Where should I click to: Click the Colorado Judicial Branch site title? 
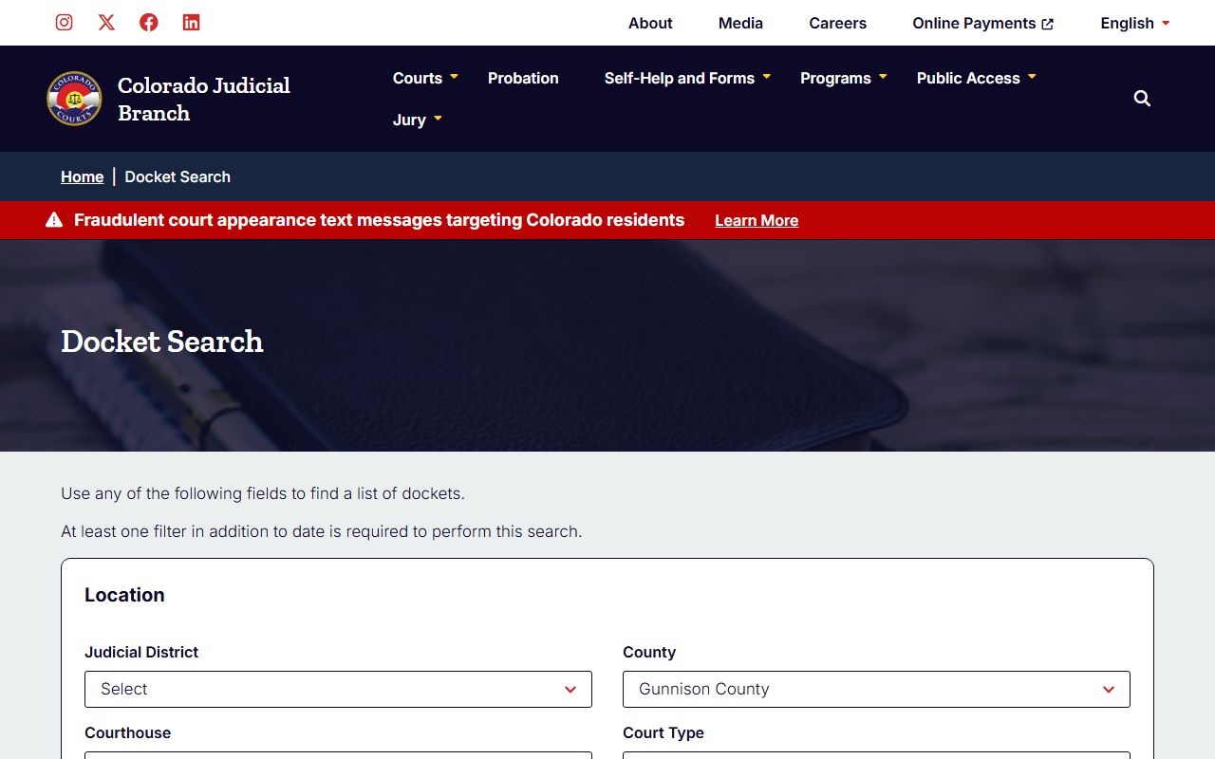204,99
